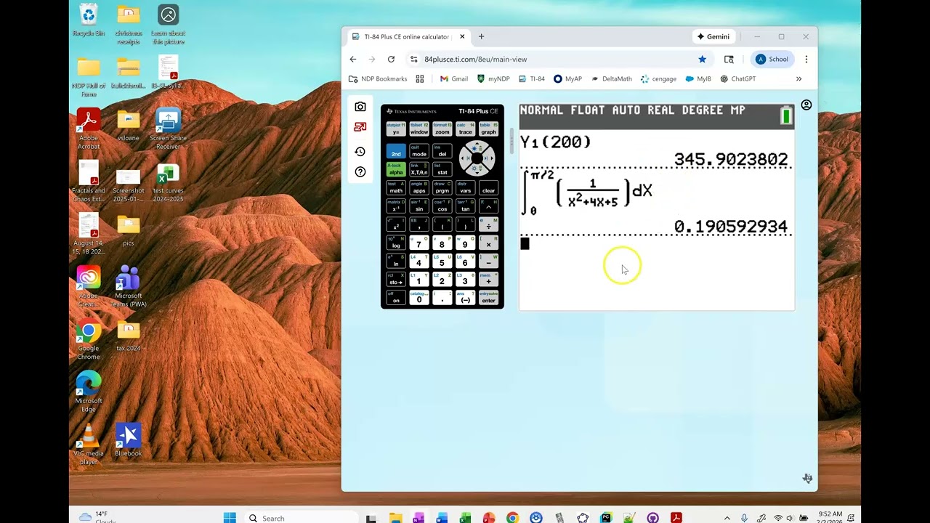The height and width of the screenshot is (523, 930).
Task: Open a new browser tab
Action: [481, 36]
